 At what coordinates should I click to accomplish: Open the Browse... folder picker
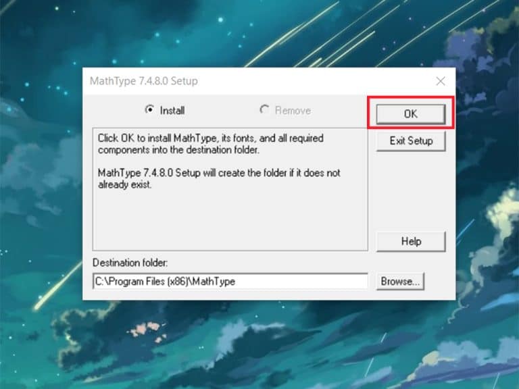pyautogui.click(x=400, y=282)
